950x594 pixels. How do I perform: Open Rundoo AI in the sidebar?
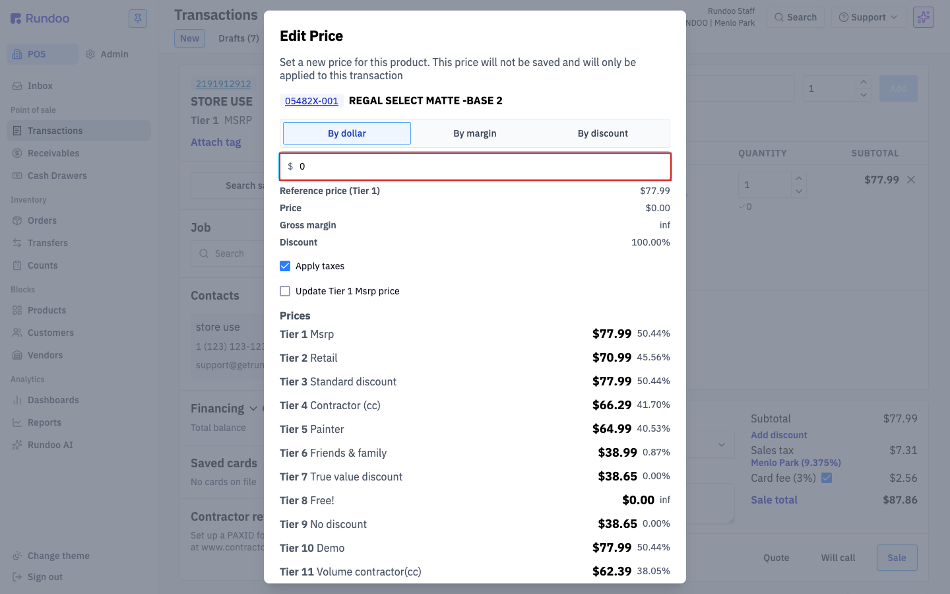point(79,445)
